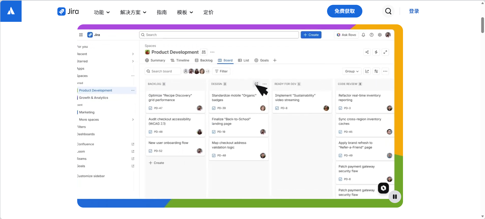
Task: Open the "New user onboarding flow" card
Action: coord(175,147)
